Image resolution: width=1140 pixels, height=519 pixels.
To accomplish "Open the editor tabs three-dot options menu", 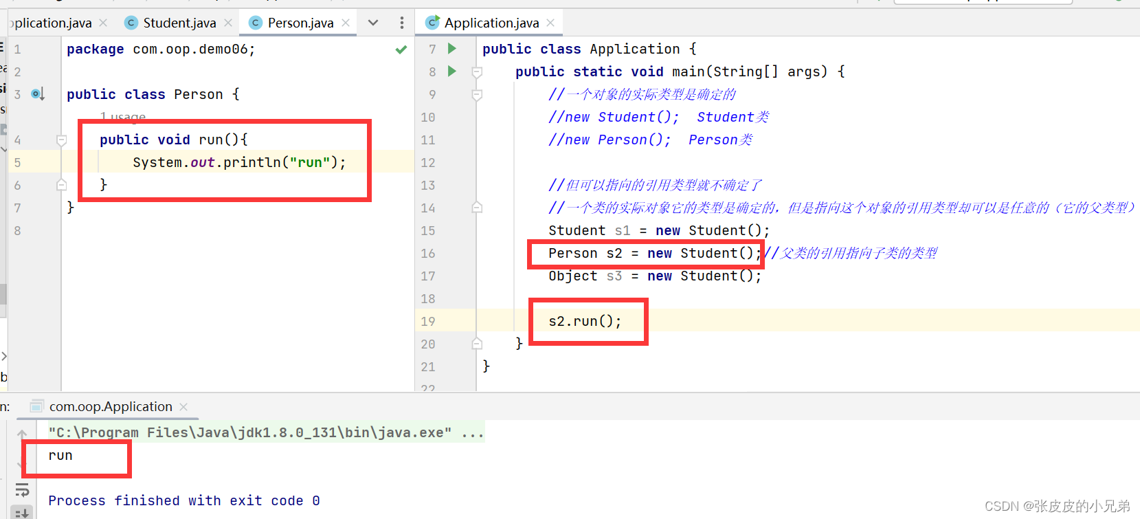I will point(402,23).
